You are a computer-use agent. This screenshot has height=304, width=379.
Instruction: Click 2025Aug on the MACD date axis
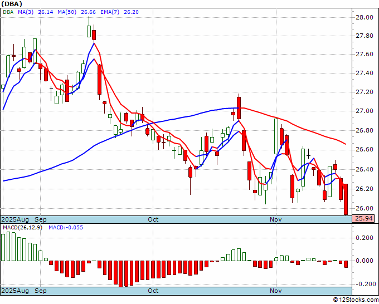pos(15,291)
